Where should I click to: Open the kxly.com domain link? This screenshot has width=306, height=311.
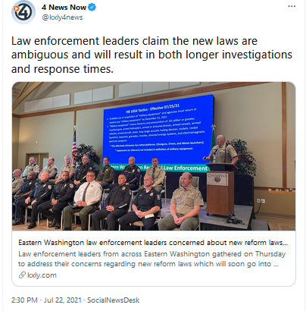42,275
